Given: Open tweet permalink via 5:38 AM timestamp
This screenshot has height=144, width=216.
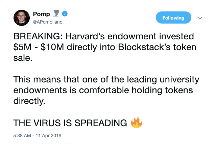Looking at the screenshot, I should tap(22, 136).
